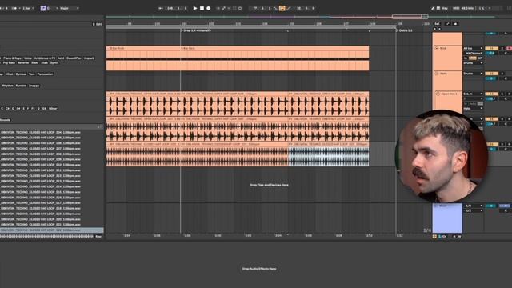Select the Voice tag filter
Screen dimensions: 512x288
click(x=28, y=58)
